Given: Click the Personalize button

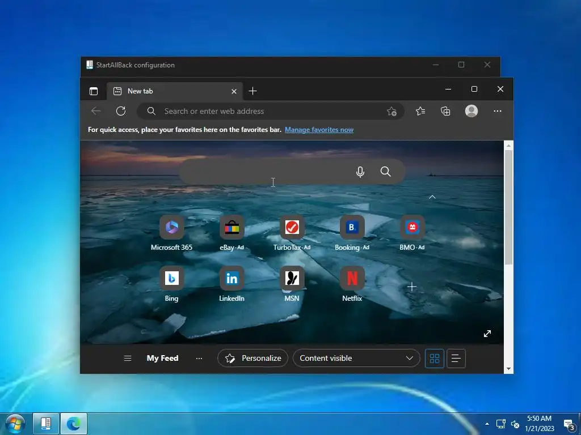Looking at the screenshot, I should click(252, 358).
